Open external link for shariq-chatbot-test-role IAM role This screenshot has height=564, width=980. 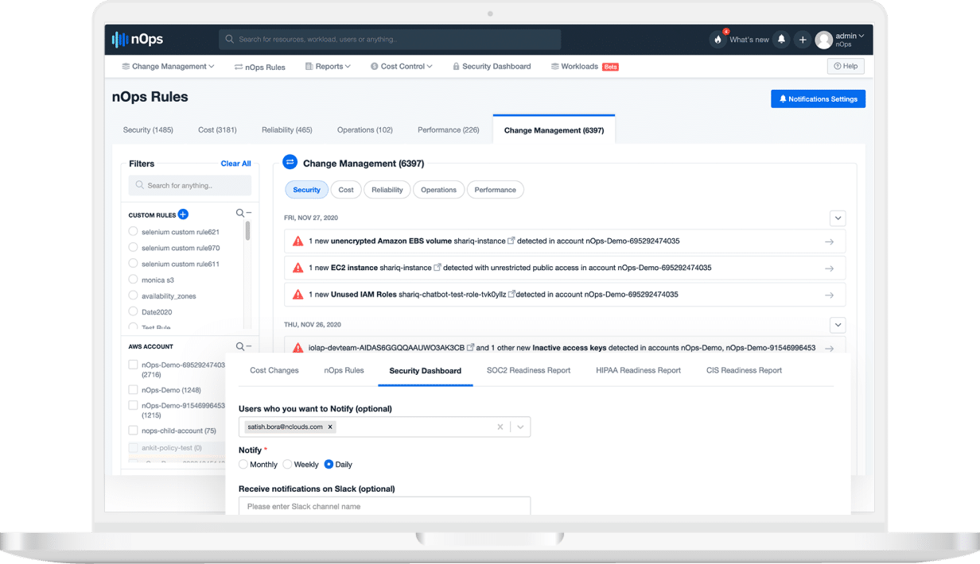pyautogui.click(x=511, y=294)
